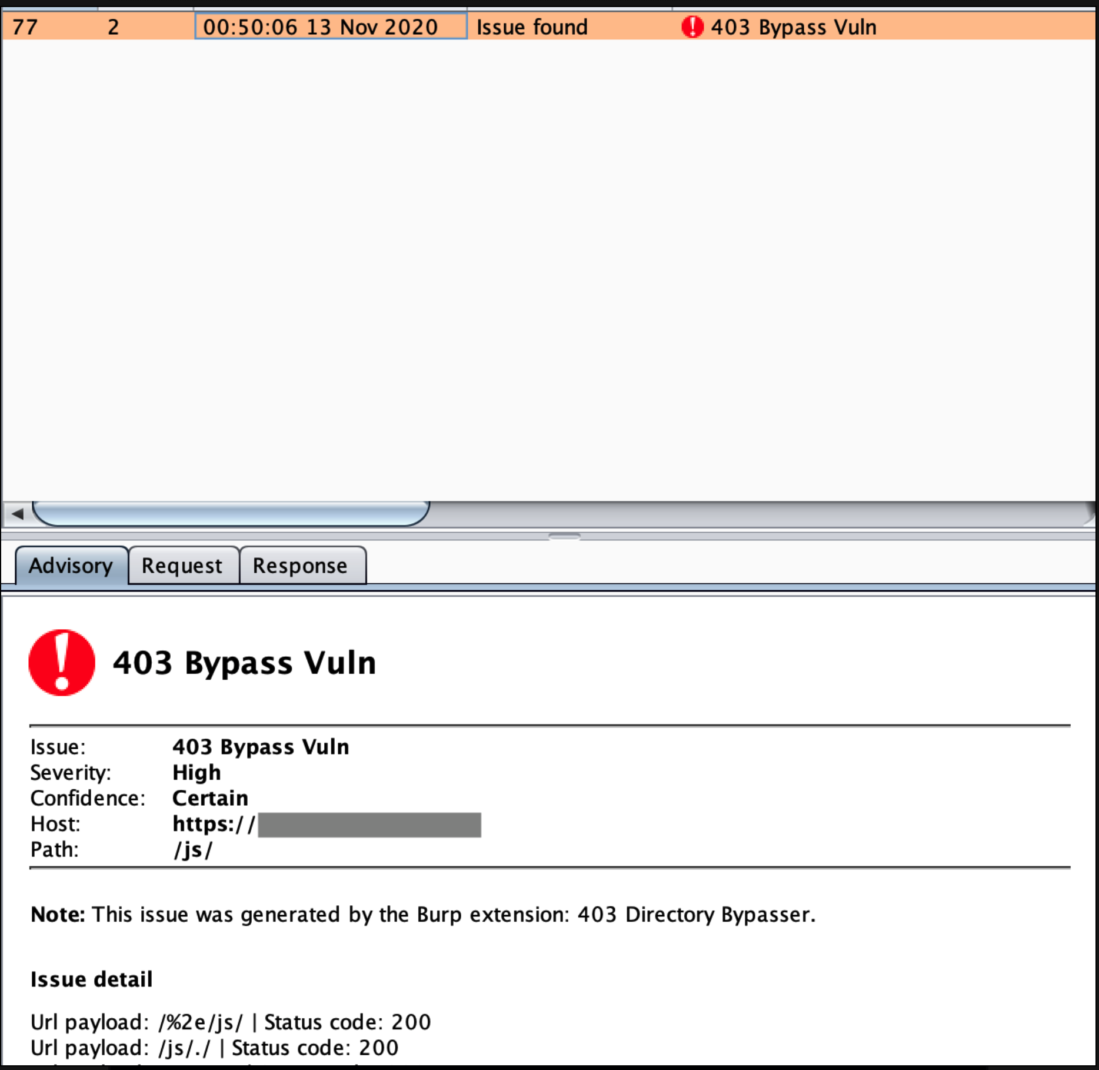Click the /%2e/js/ URL payload line
The image size is (1099, 1070).
[x=231, y=1022]
